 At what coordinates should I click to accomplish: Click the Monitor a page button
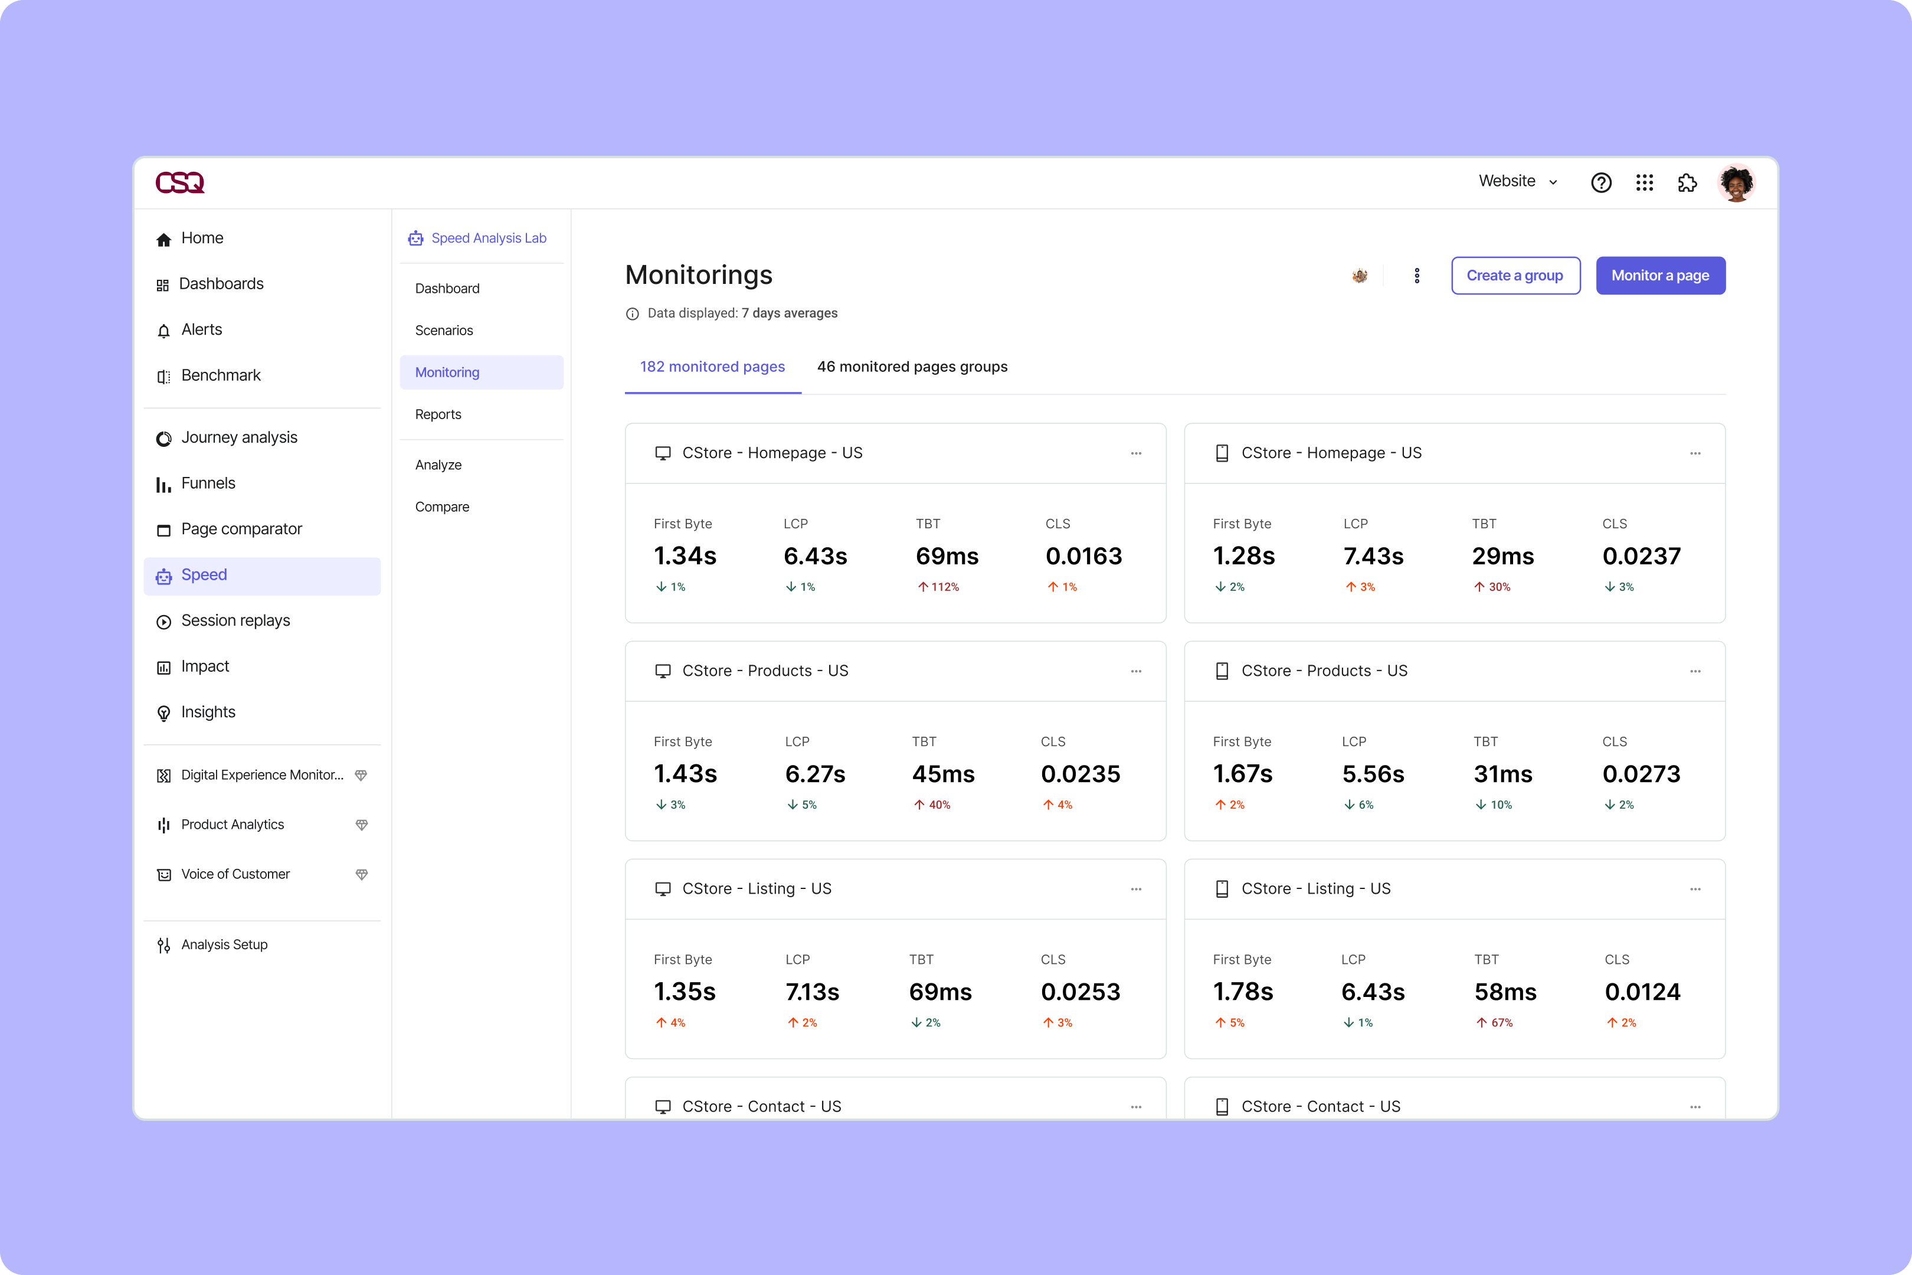click(x=1659, y=276)
